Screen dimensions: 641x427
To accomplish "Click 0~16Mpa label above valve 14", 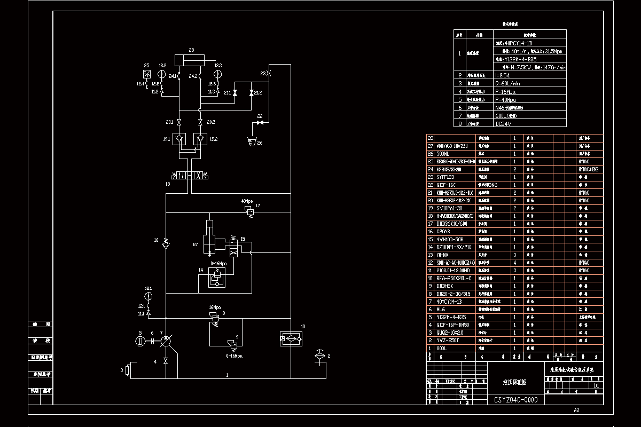I will (x=218, y=264).
